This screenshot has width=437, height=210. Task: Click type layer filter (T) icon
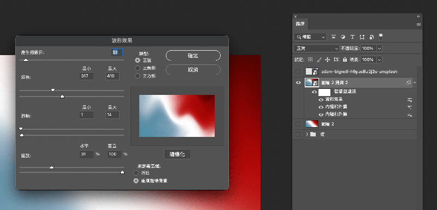point(352,37)
